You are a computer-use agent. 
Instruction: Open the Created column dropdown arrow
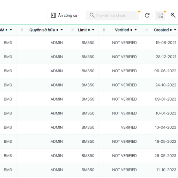(175, 30)
